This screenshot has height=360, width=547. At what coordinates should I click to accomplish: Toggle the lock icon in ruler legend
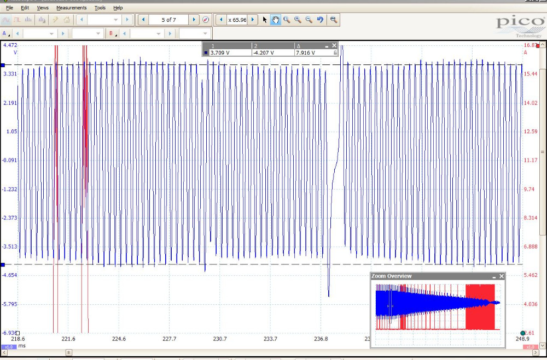pos(335,53)
